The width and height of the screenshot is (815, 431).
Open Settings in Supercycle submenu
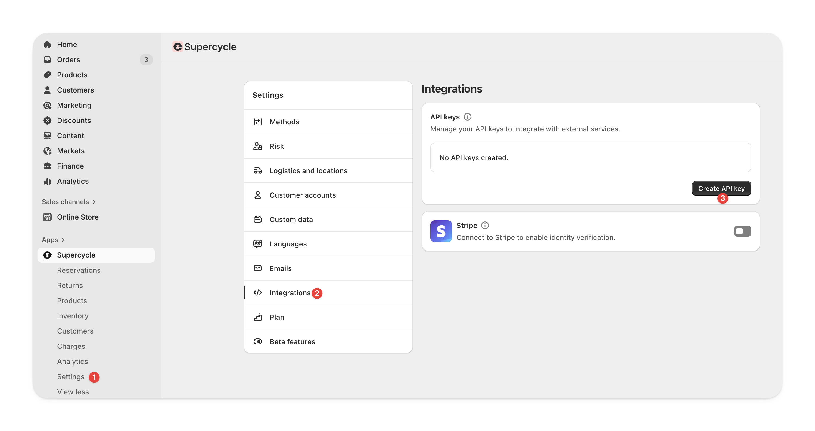pos(71,377)
